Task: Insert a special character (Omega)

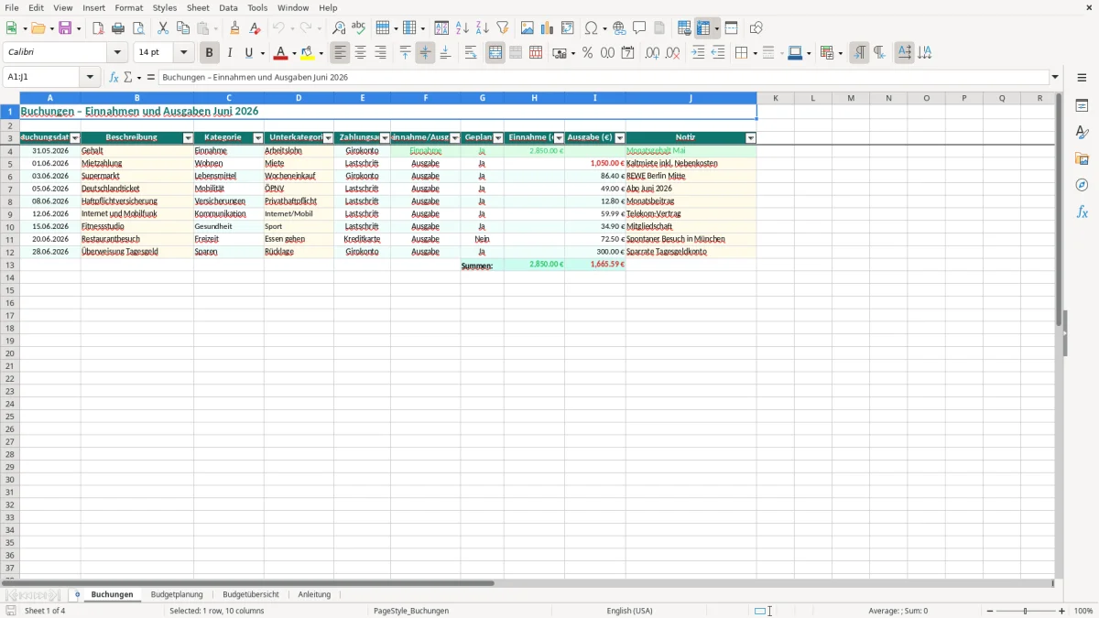Action: (592, 28)
